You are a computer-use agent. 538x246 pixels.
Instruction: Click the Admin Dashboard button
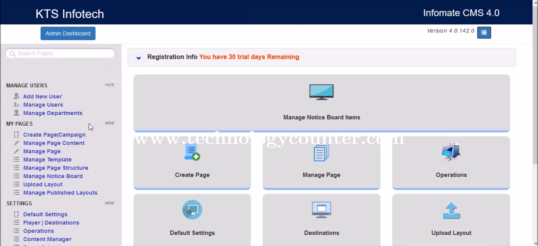tap(68, 34)
